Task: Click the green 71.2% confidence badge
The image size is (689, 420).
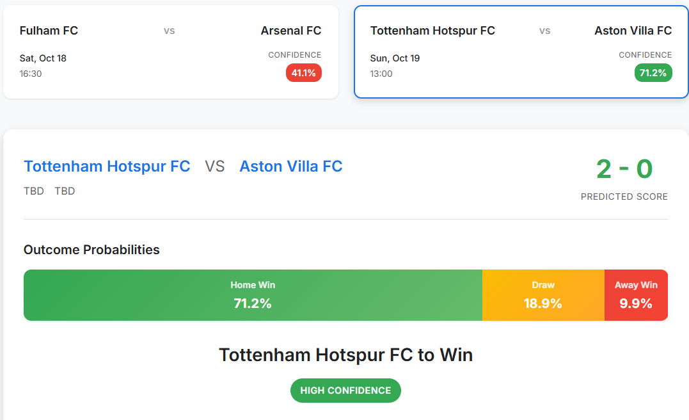Action: 653,72
